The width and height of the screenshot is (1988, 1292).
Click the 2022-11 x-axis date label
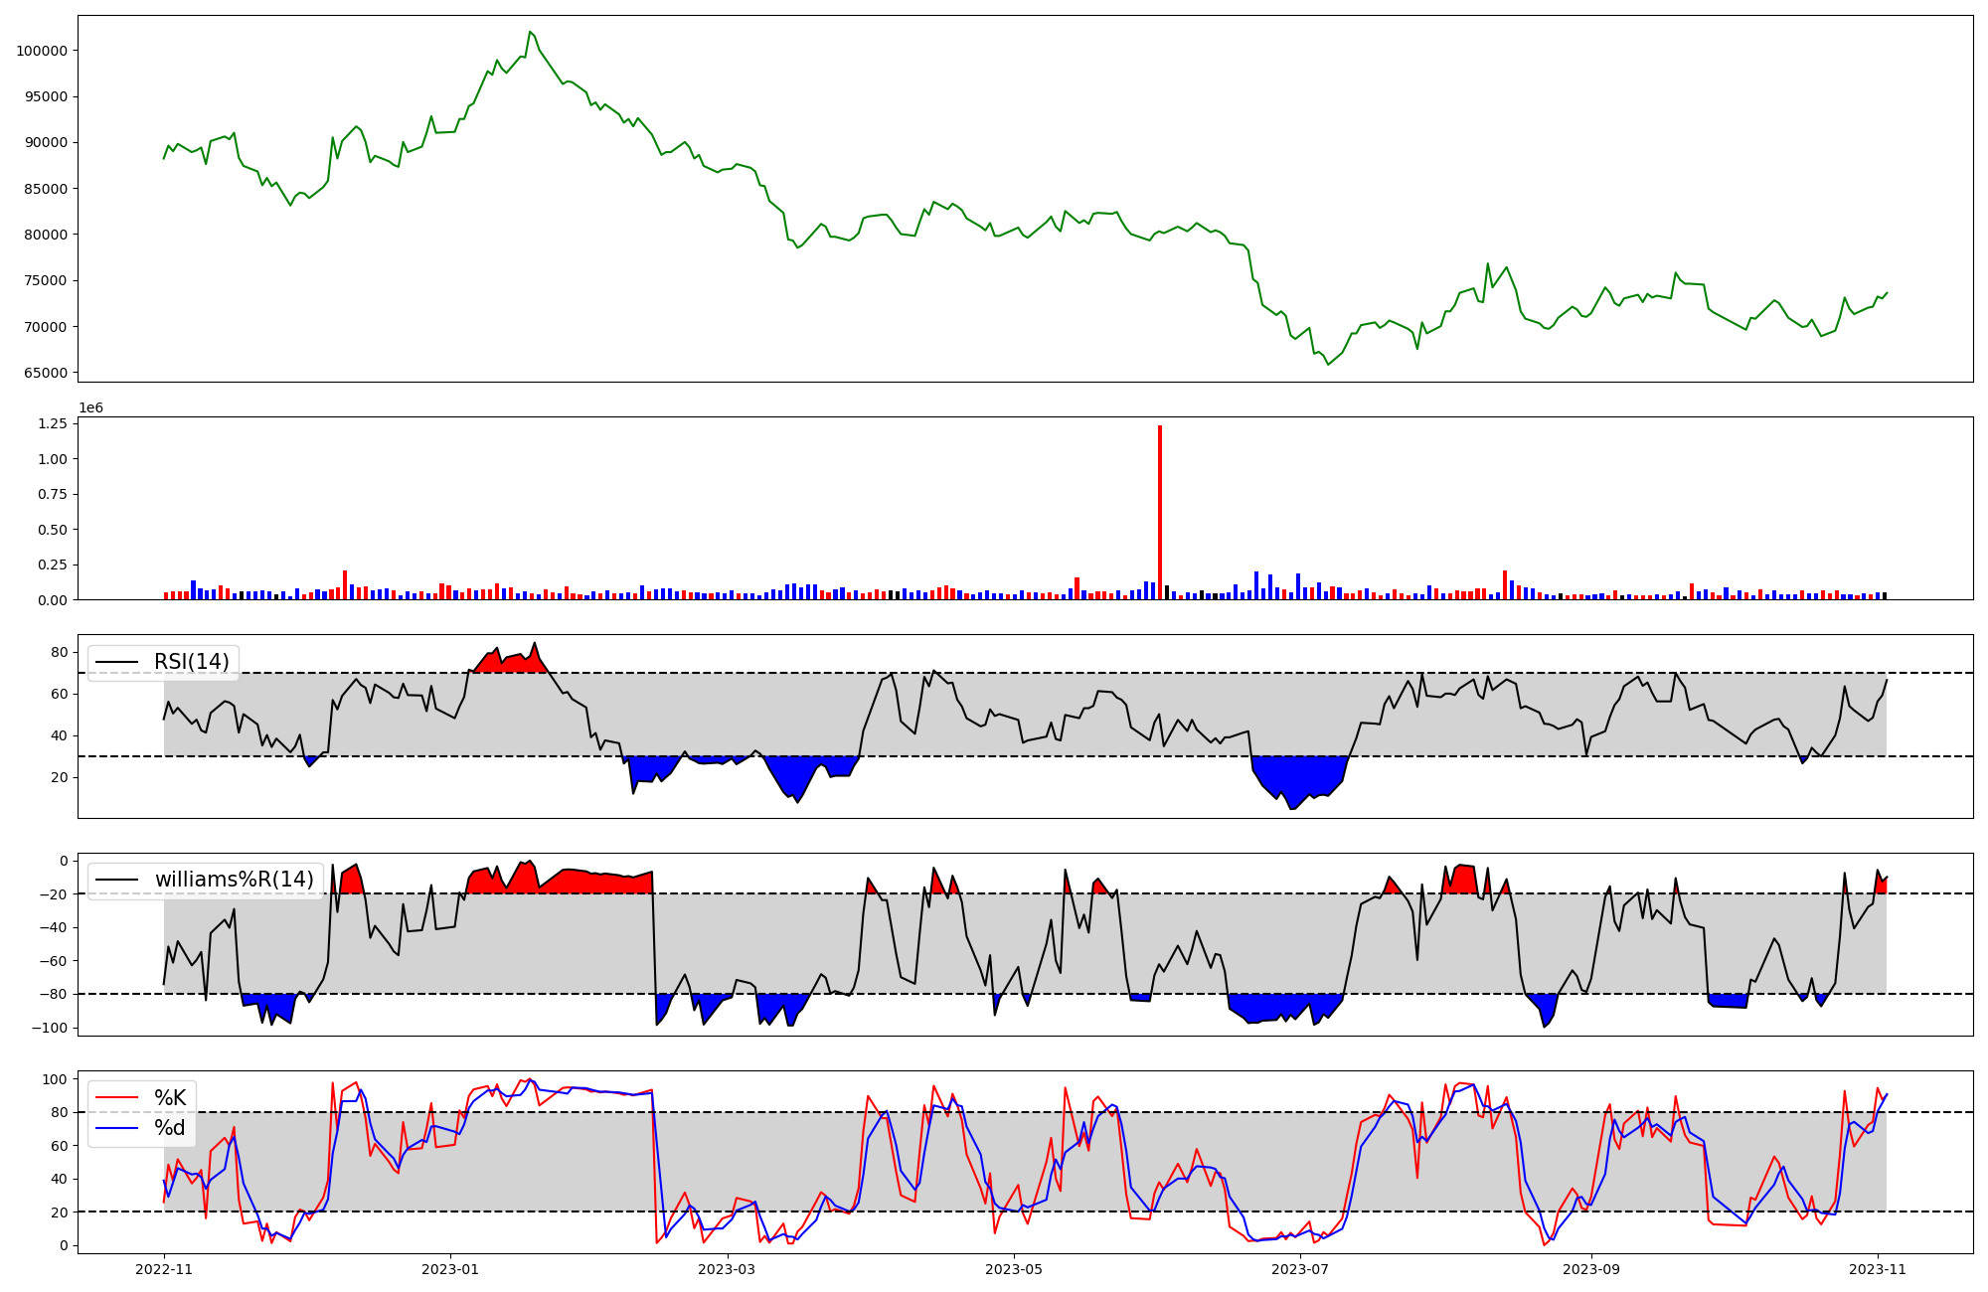click(164, 1269)
